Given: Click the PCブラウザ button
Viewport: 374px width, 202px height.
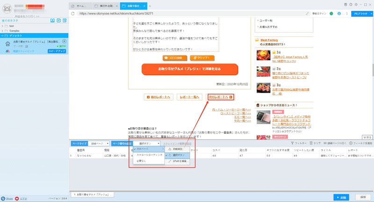Looking at the screenshot, I should tap(360, 14).
